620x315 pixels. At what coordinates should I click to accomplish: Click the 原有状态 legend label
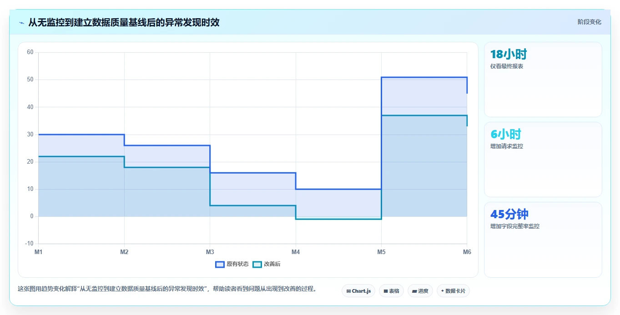pyautogui.click(x=237, y=264)
